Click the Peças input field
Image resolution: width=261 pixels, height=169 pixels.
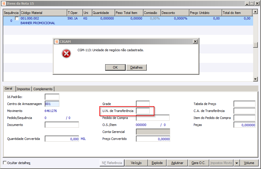pyautogui.click(x=245, y=125)
